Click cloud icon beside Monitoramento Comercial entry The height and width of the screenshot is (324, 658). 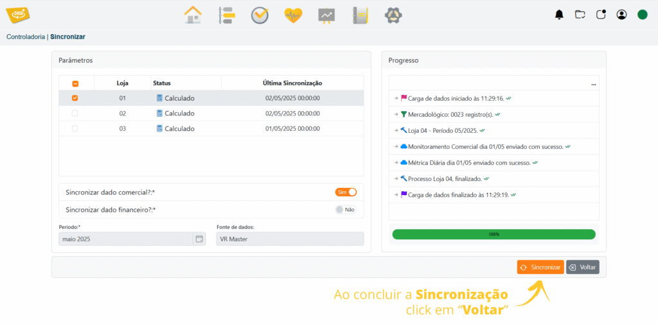tap(404, 147)
